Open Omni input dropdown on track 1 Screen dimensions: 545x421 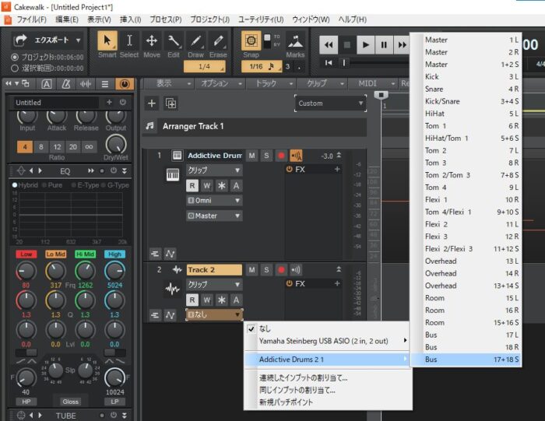tap(214, 201)
